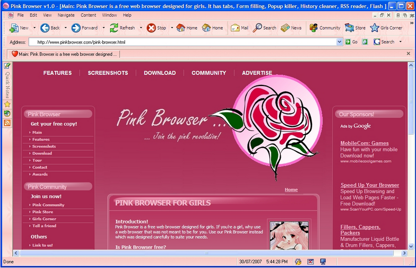Click ADVERTISE in the page navigation
The width and height of the screenshot is (416, 268).
(257, 73)
